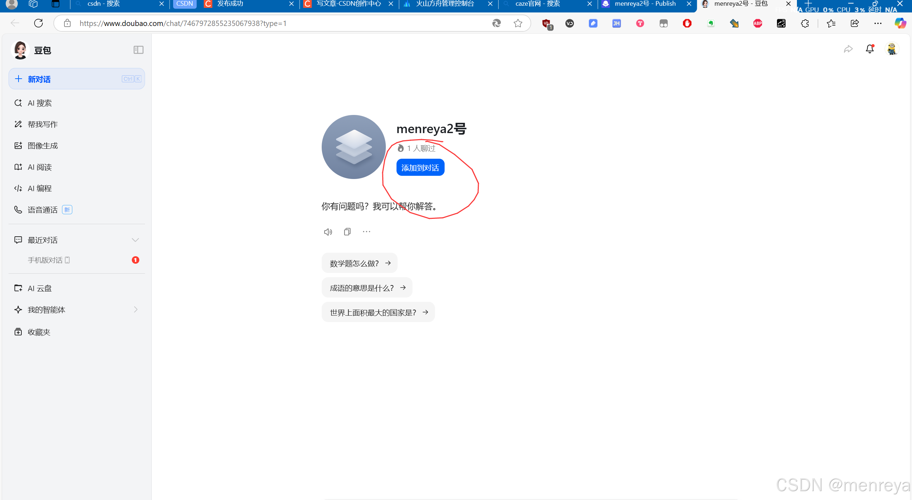Image resolution: width=912 pixels, height=500 pixels.
Task: Favorite this page with star icon
Action: click(x=518, y=23)
